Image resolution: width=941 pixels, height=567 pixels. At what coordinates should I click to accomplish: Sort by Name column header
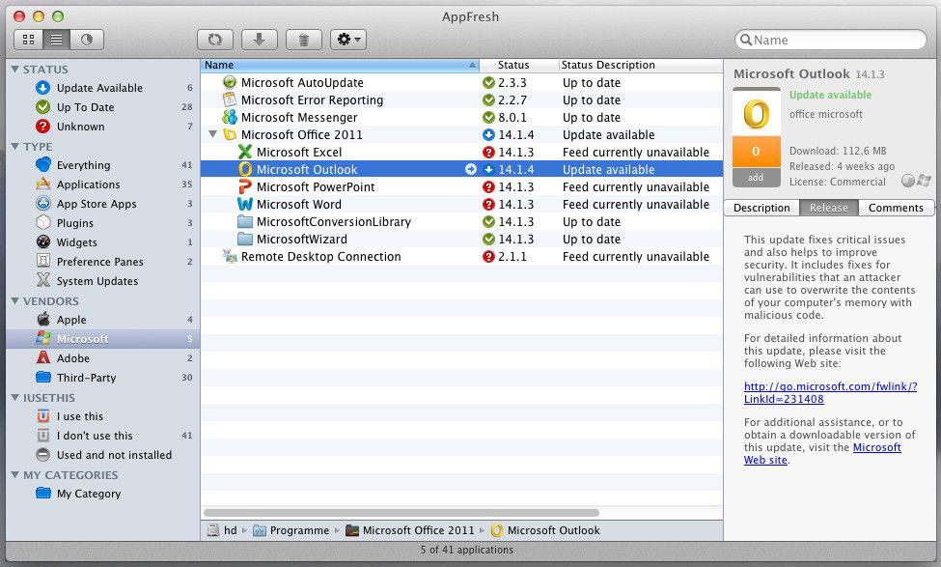(340, 65)
